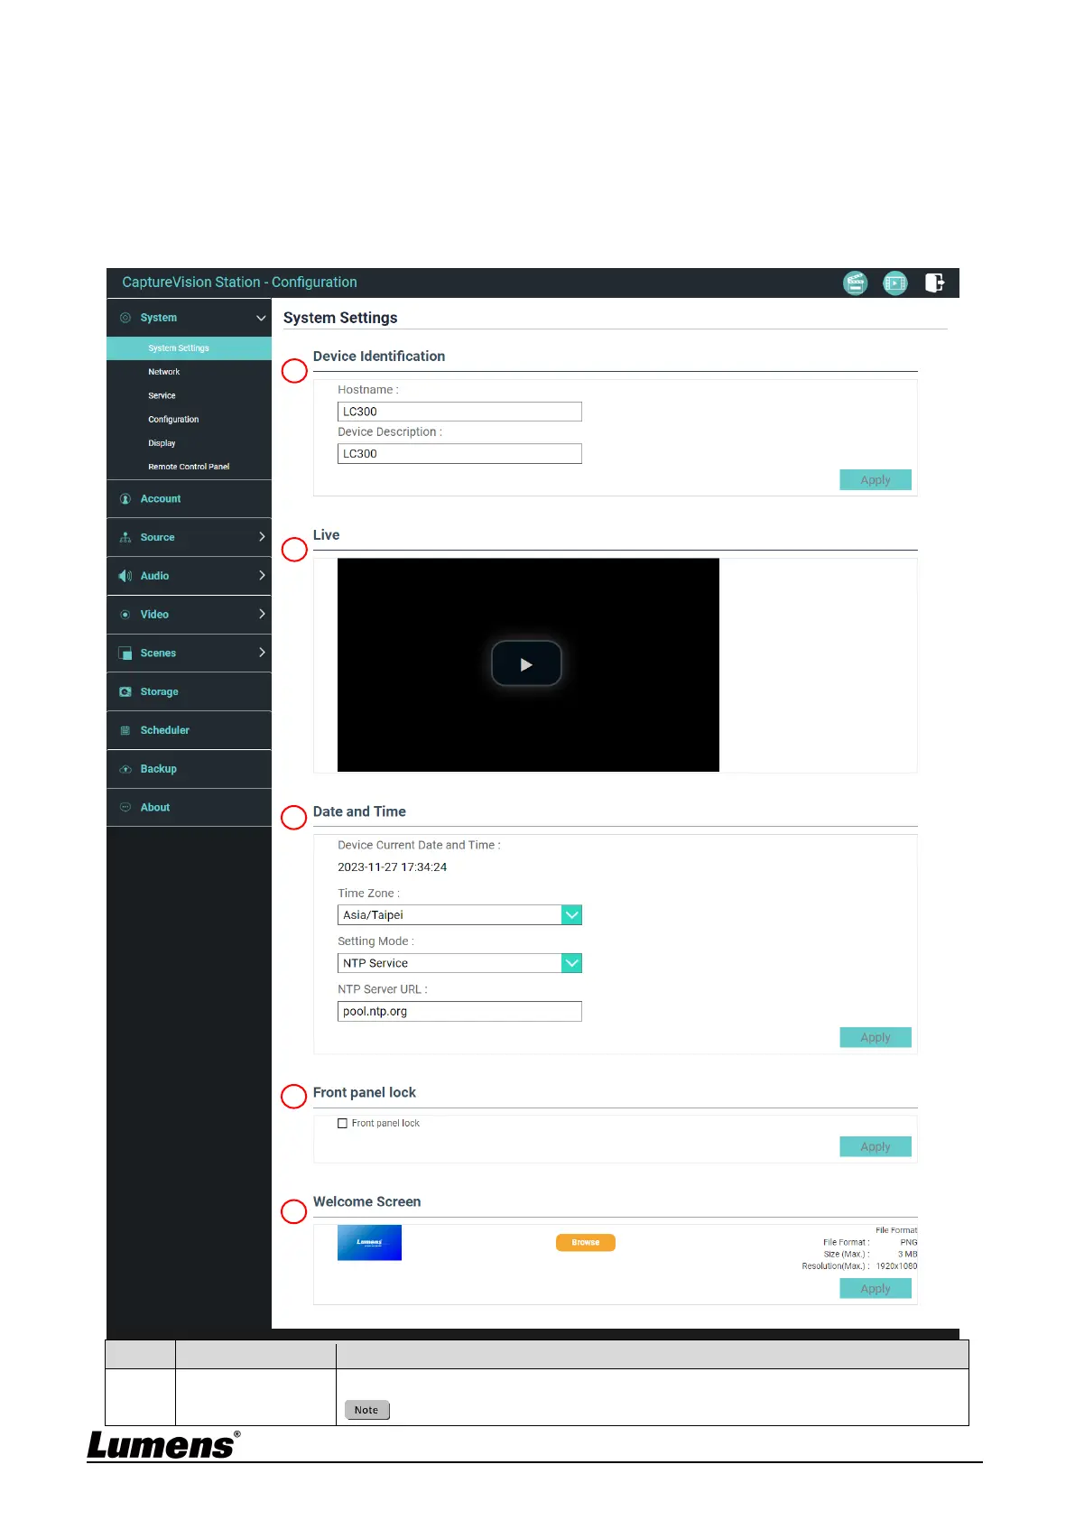Click the Scheduler calendar icon
Image resolution: width=1075 pixels, height=1520 pixels.
coord(125,730)
